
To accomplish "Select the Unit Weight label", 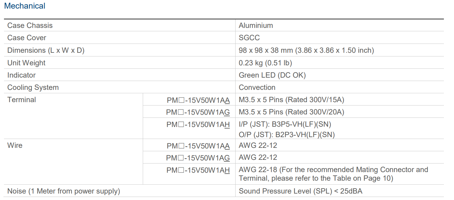I will click(26, 63).
